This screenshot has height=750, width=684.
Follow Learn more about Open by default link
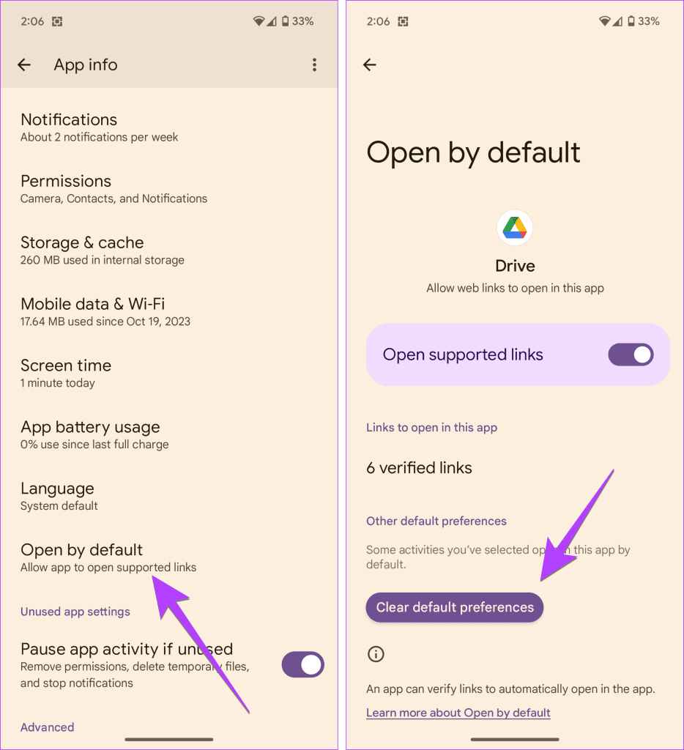coord(458,713)
